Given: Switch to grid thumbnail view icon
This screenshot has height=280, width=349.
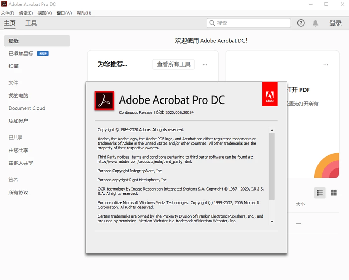Looking at the screenshot, I should click(334, 193).
